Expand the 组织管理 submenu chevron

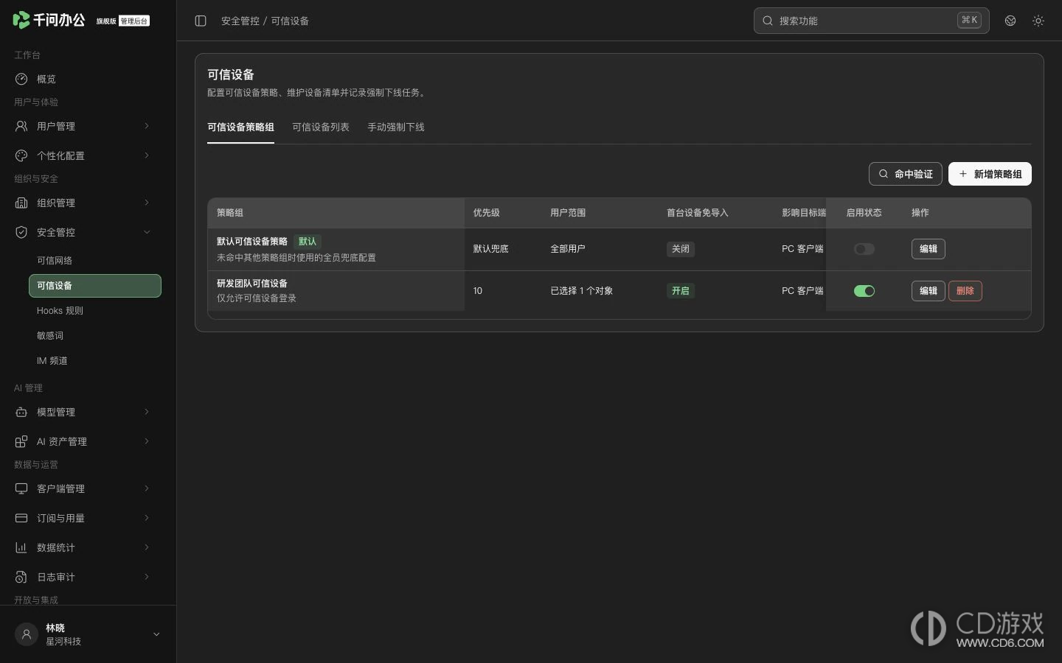click(147, 203)
